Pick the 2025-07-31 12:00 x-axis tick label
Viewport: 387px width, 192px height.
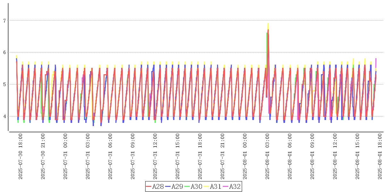click(x=155, y=157)
